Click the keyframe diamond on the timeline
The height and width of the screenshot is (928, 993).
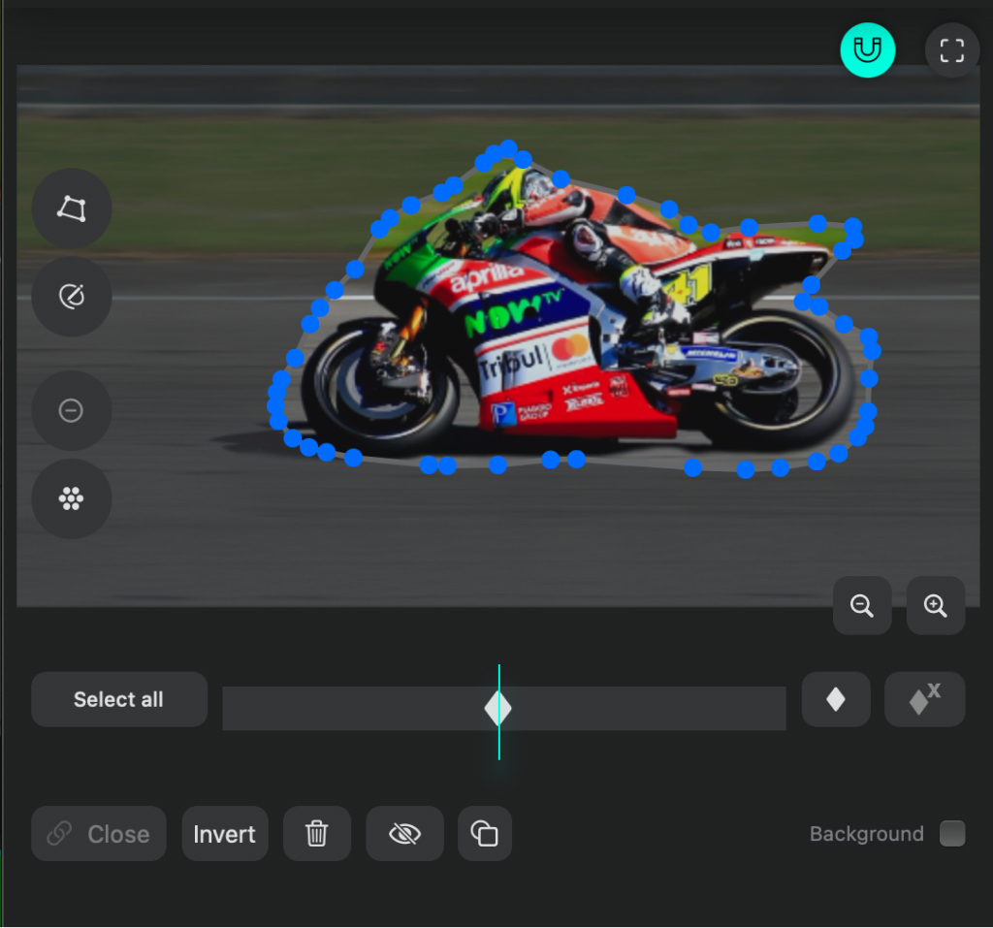[497, 708]
